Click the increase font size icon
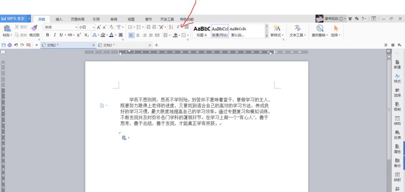The height and width of the screenshot is (192, 405). click(x=99, y=27)
